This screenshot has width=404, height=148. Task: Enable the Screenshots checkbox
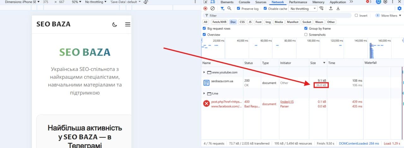(x=306, y=35)
